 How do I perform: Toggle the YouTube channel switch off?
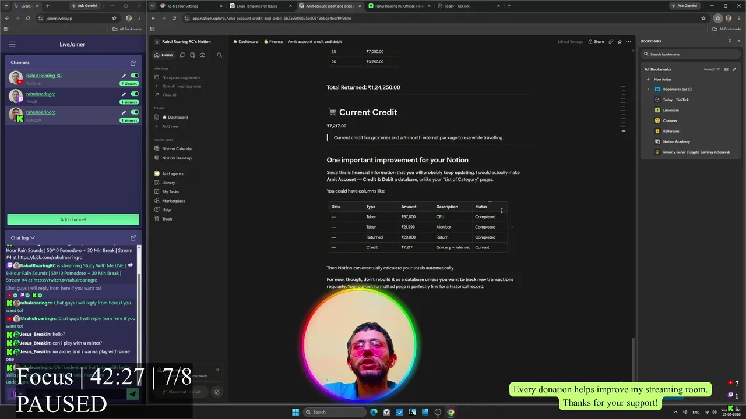[x=135, y=76]
